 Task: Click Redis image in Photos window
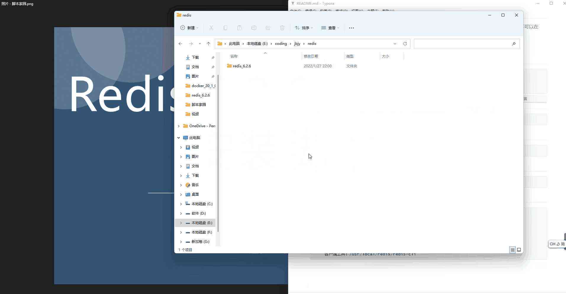114,156
